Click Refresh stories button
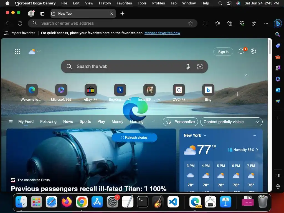The image size is (284, 213). click(134, 138)
